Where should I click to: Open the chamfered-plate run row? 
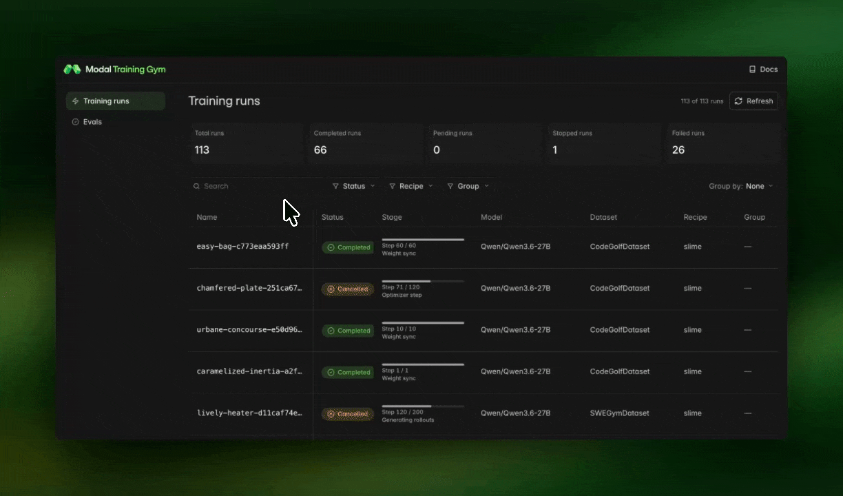click(x=483, y=289)
